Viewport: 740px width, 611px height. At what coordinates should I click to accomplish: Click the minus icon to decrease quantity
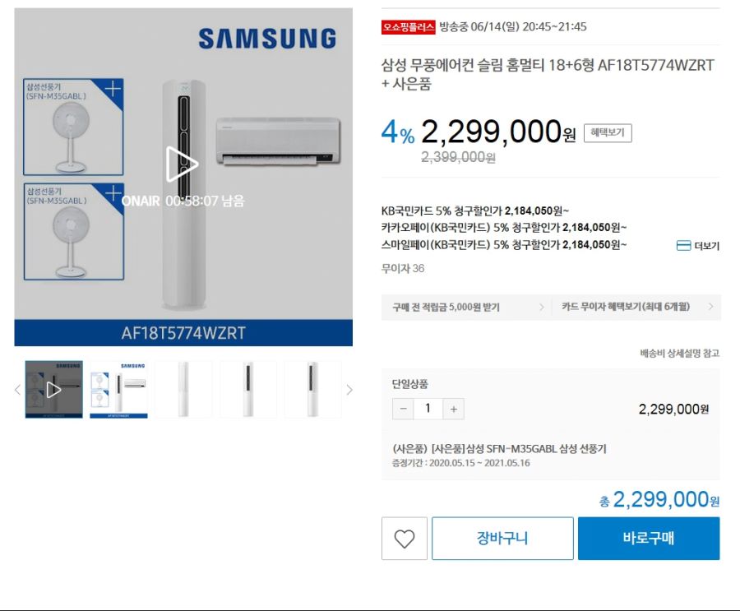(403, 409)
